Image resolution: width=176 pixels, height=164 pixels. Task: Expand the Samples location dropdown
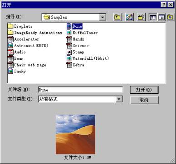pos(103,17)
